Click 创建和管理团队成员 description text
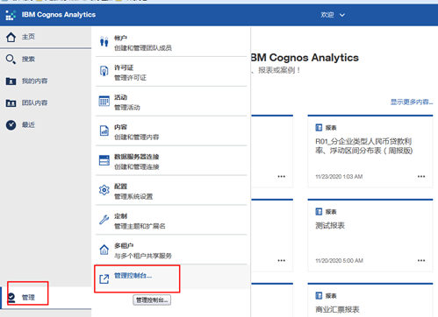The height and width of the screenshot is (317, 438). tap(143, 48)
